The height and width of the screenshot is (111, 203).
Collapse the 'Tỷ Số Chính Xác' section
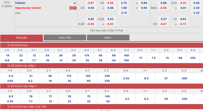click(3, 45)
